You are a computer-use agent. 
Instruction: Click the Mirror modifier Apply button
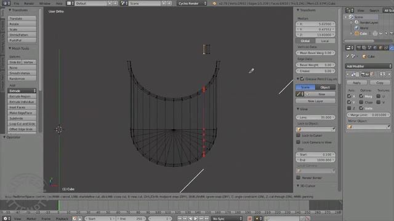click(x=357, y=83)
